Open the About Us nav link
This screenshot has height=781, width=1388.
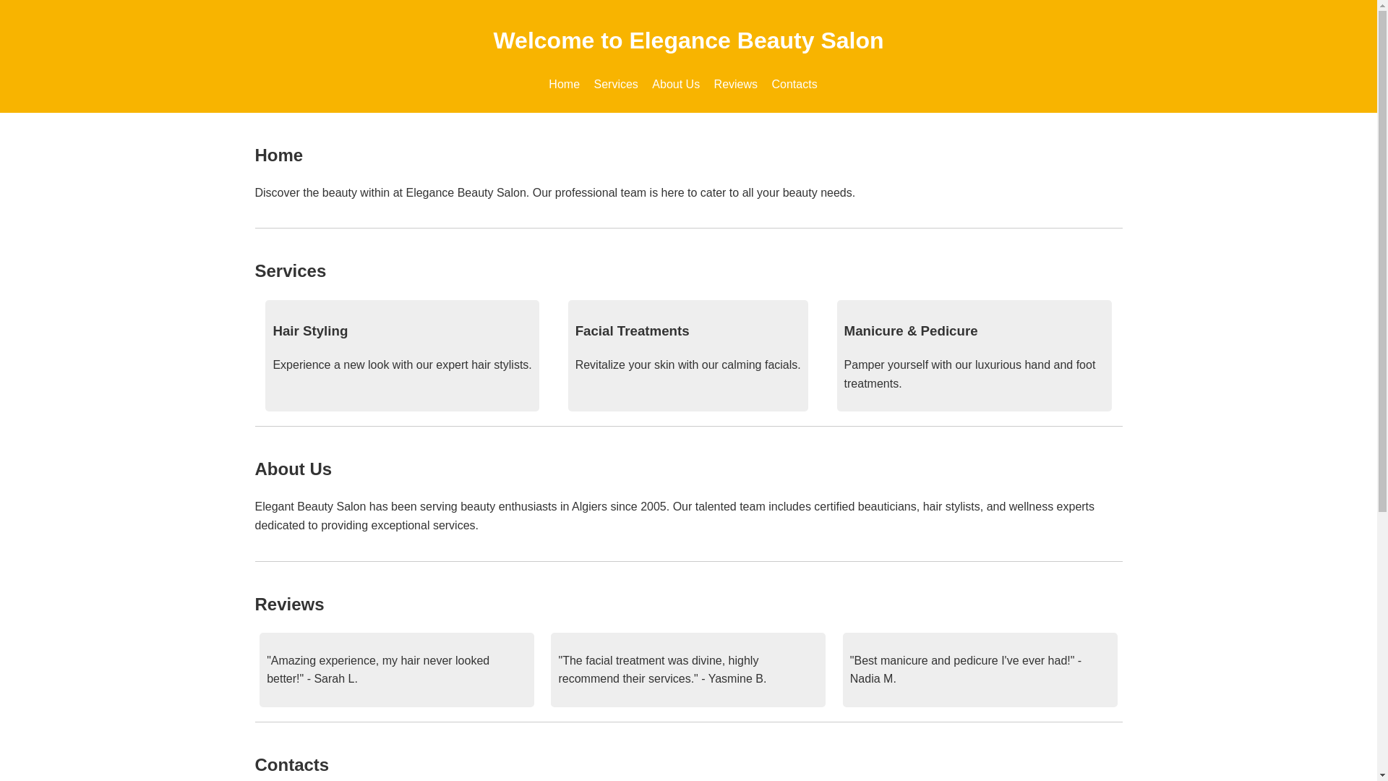pos(676,85)
